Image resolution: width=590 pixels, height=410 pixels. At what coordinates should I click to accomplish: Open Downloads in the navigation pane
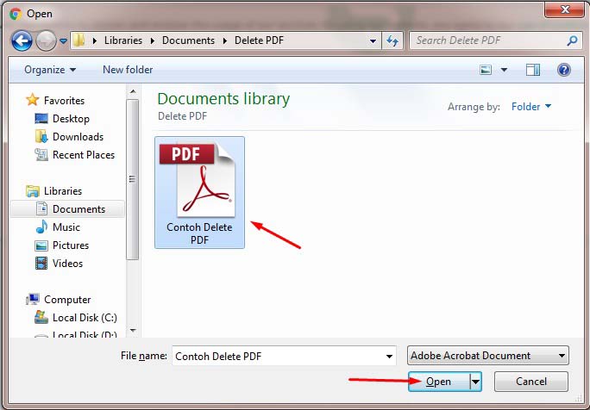(78, 137)
